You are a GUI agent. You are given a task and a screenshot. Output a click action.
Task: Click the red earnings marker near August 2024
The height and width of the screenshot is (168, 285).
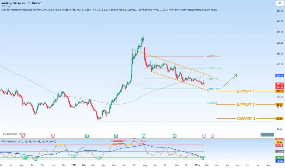23,136
